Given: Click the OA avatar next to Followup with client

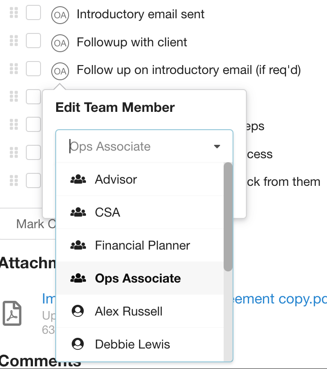Looking at the screenshot, I should 60,43.
